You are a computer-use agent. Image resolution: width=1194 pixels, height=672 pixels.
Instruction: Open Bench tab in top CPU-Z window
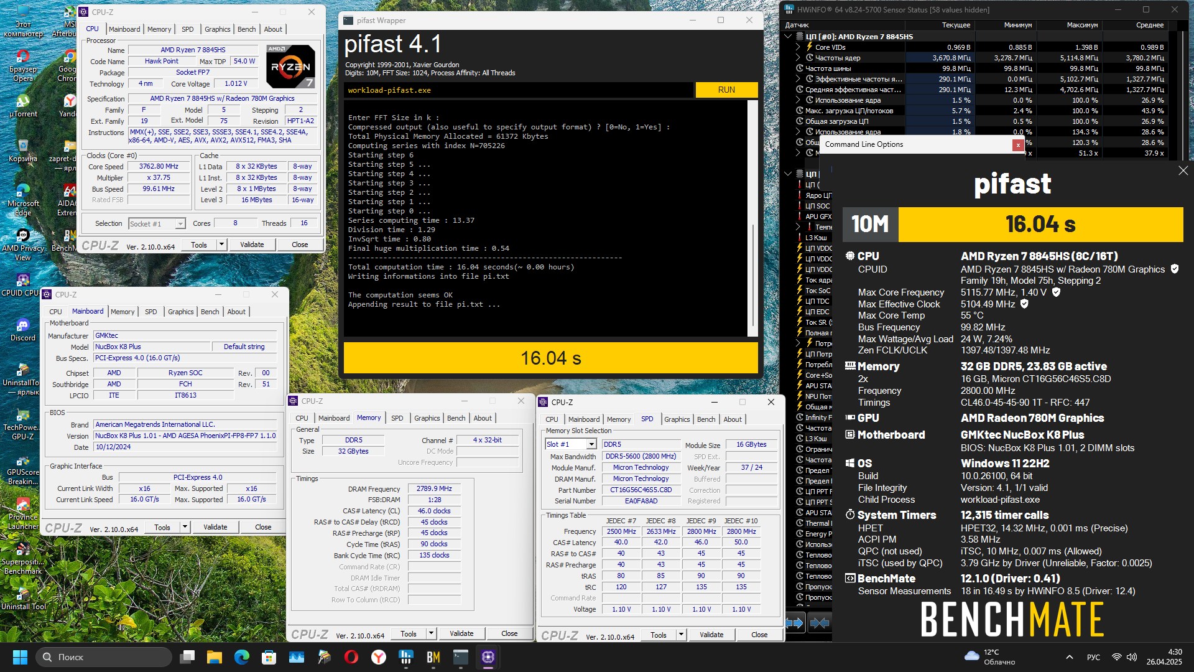tap(246, 29)
